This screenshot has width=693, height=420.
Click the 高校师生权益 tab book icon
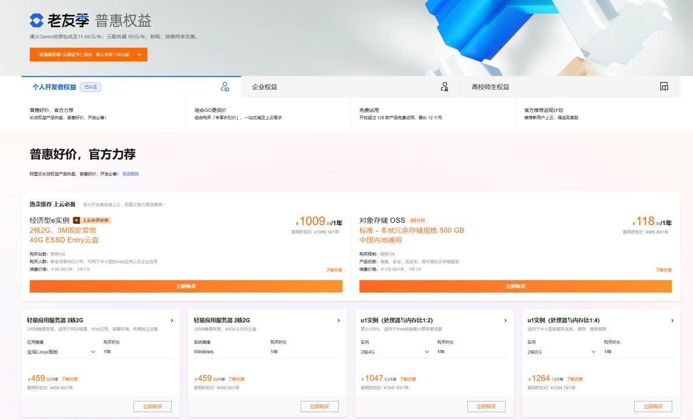(x=664, y=87)
